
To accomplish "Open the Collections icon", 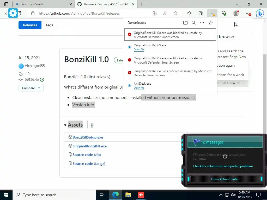I will coord(201,13).
